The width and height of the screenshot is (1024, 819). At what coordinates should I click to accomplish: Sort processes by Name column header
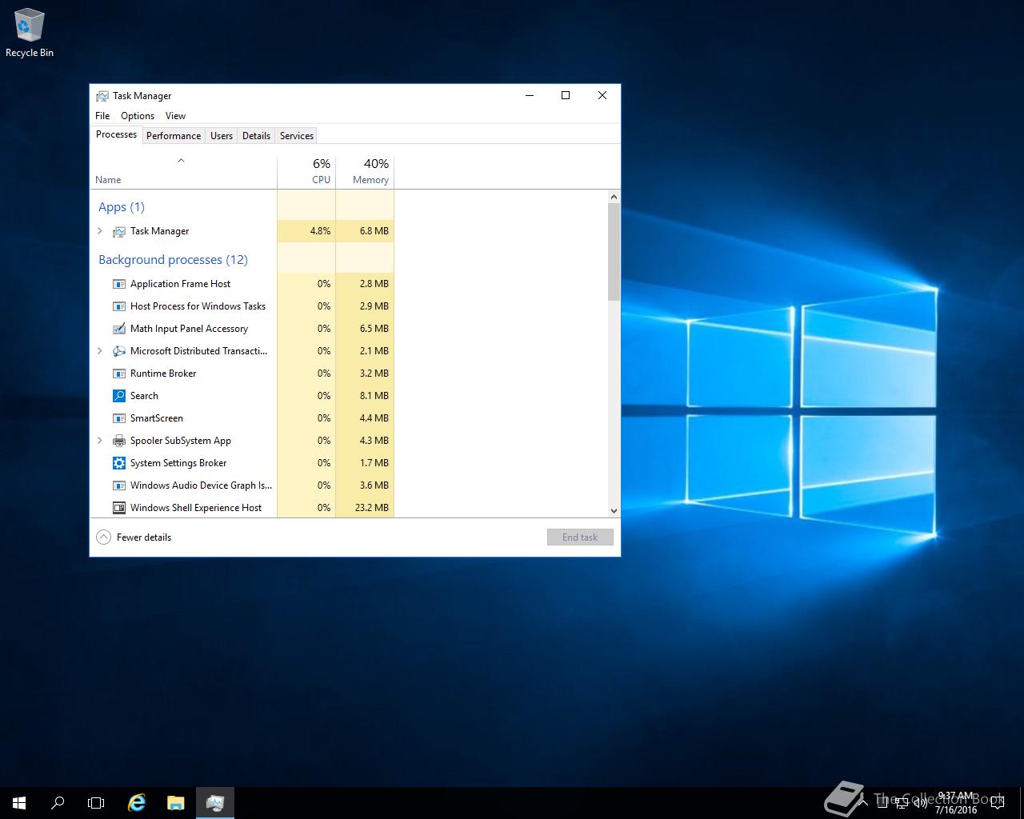183,172
